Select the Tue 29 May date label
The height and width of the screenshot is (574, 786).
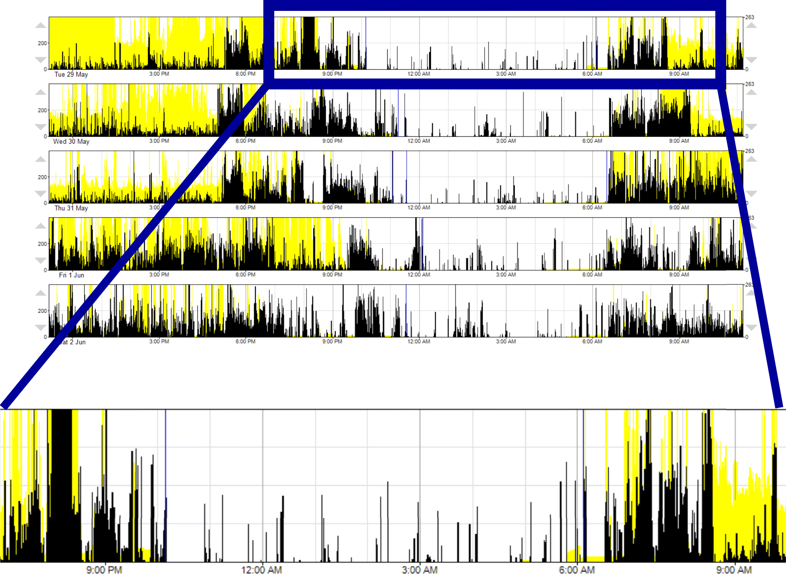pyautogui.click(x=71, y=74)
